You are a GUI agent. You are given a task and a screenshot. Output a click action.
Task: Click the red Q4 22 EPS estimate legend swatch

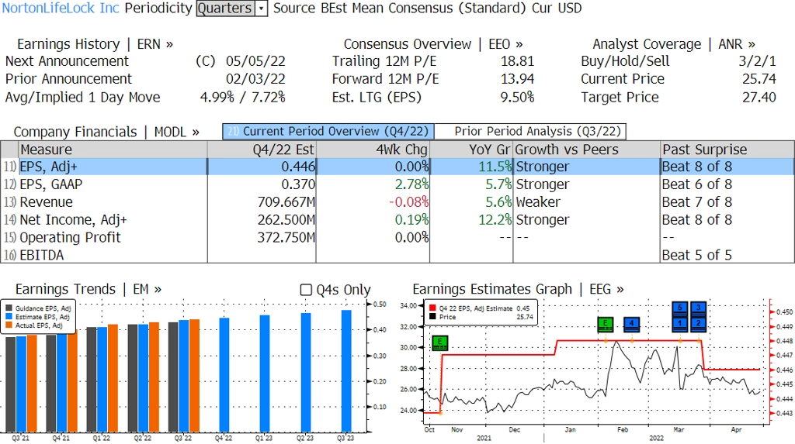click(x=432, y=308)
